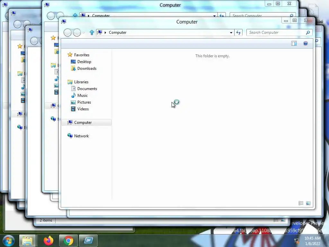Open the Windows Start orb
Viewport: 329px width, 247px height.
click(x=8, y=241)
